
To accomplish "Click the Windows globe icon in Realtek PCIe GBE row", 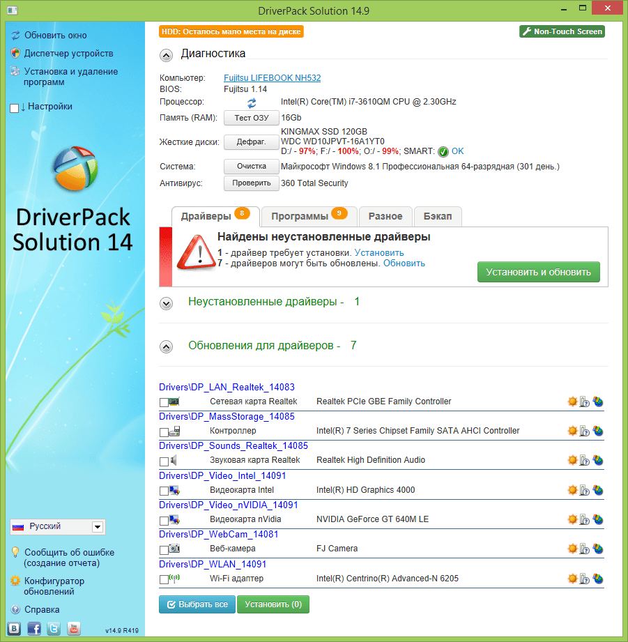I will point(598,402).
